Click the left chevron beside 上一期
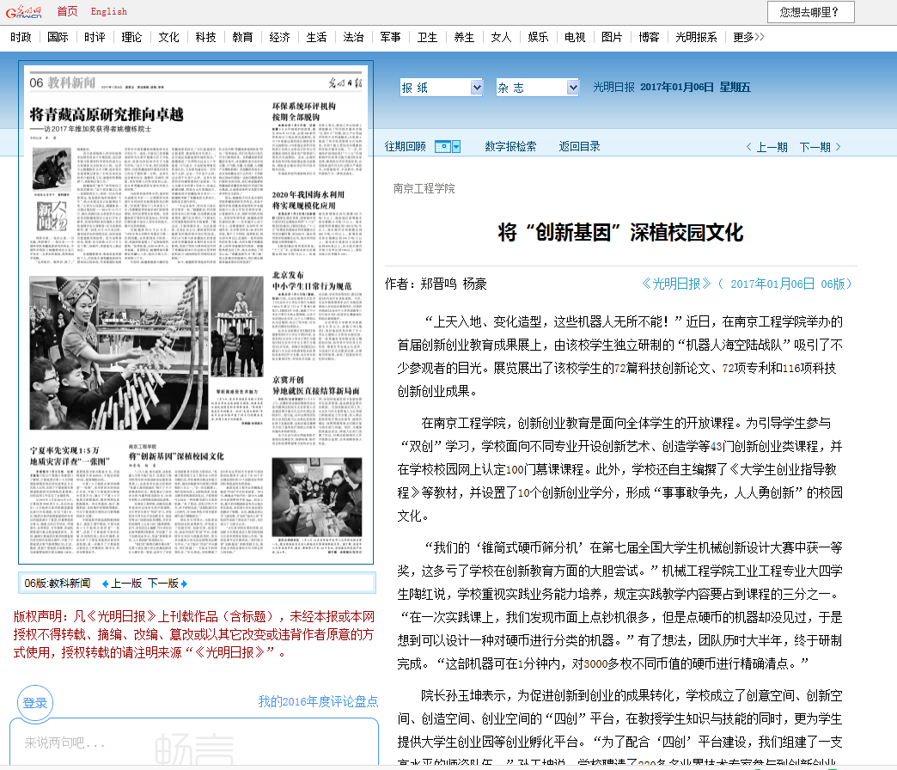The width and height of the screenshot is (897, 770). click(749, 147)
